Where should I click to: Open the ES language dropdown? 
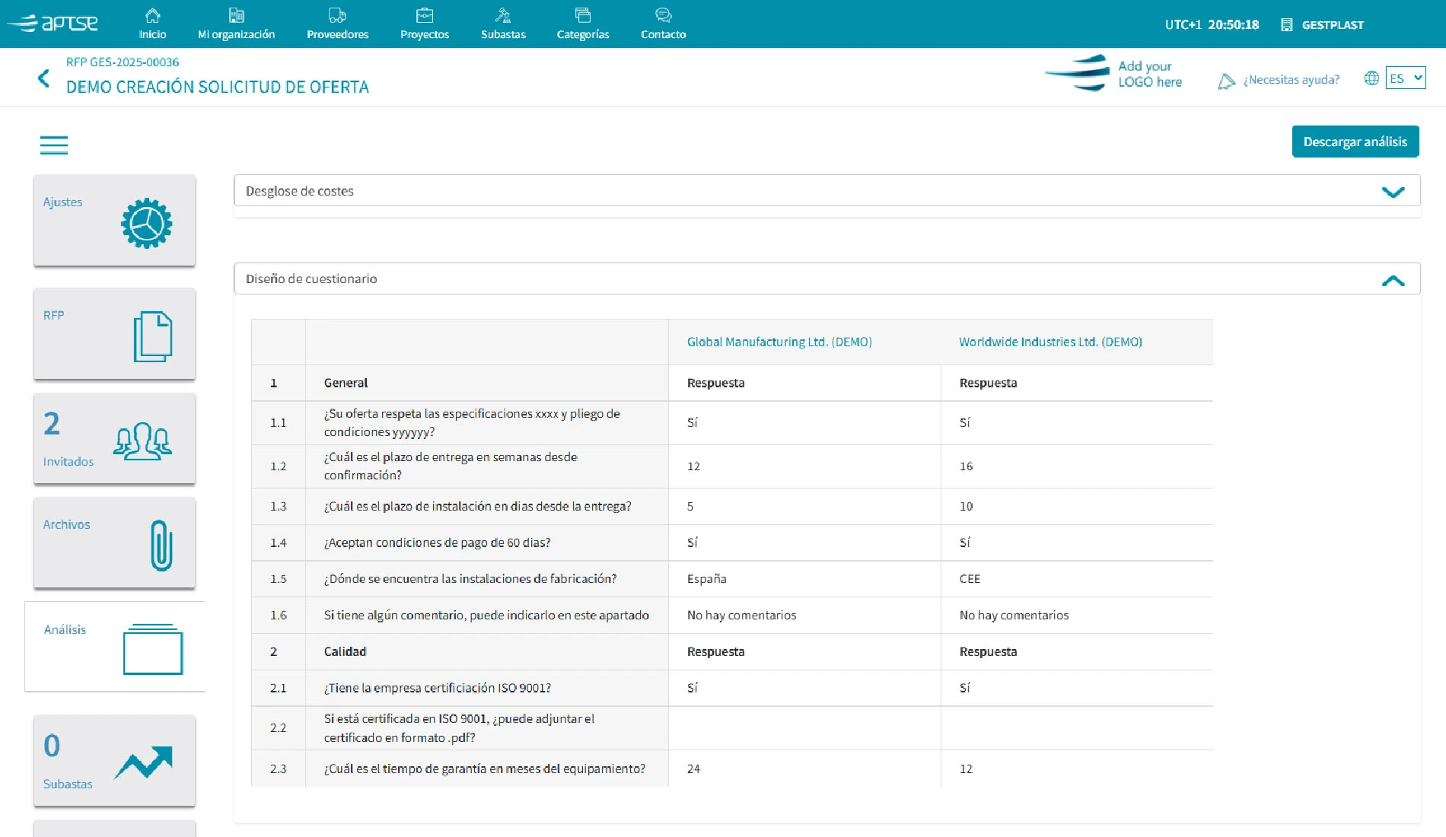[x=1405, y=78]
